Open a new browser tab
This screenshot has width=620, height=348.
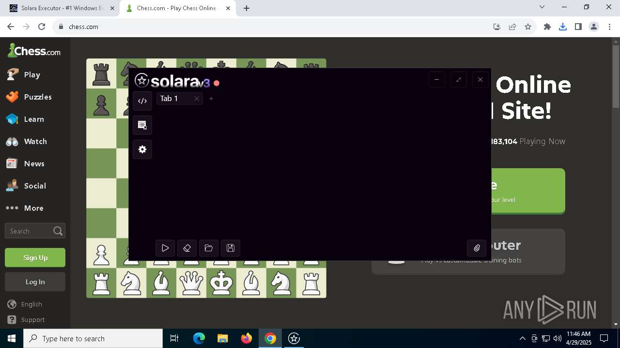pyautogui.click(x=247, y=8)
